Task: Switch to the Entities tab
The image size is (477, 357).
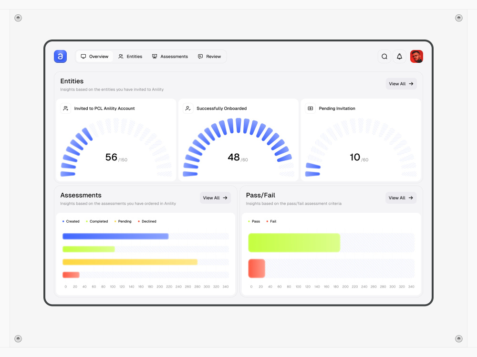Action: click(130, 57)
